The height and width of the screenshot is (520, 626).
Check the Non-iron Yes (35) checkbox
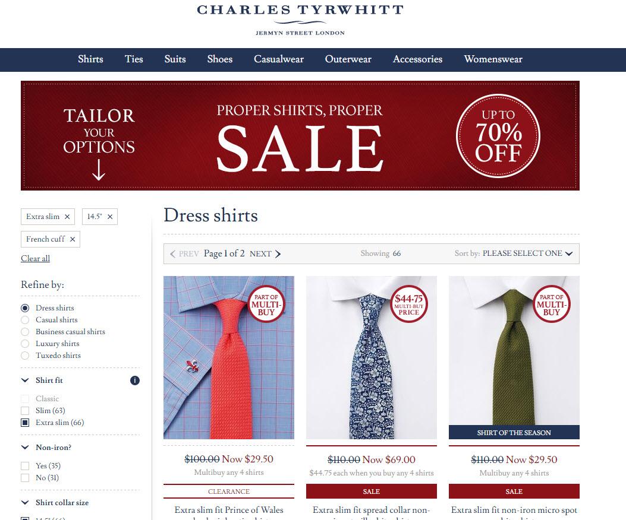(25, 466)
